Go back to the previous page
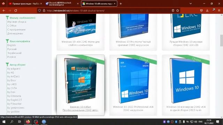The height and width of the screenshot is (125, 223). 4,10
